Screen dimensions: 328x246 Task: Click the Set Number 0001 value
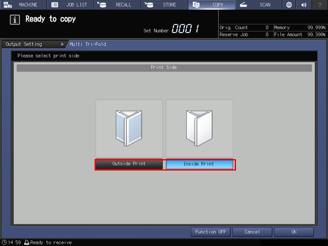185,29
